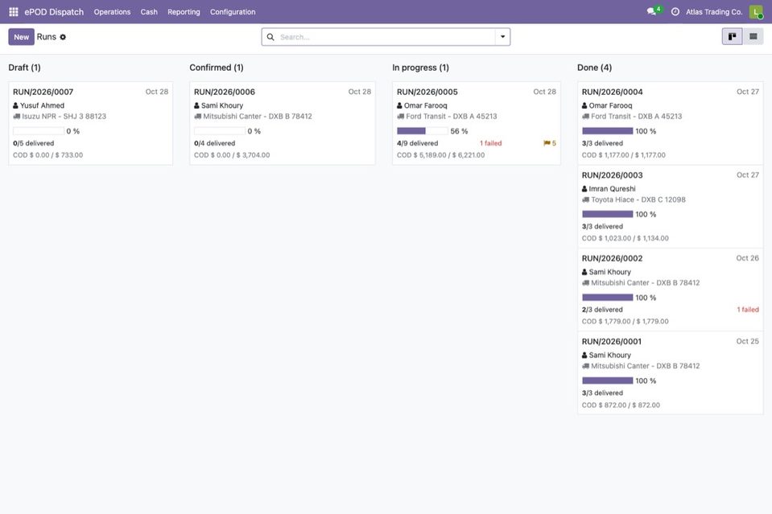This screenshot has width=772, height=514.
Task: Click vehicle Isuzu NPR - SHJ 3 88123
Action: point(64,116)
